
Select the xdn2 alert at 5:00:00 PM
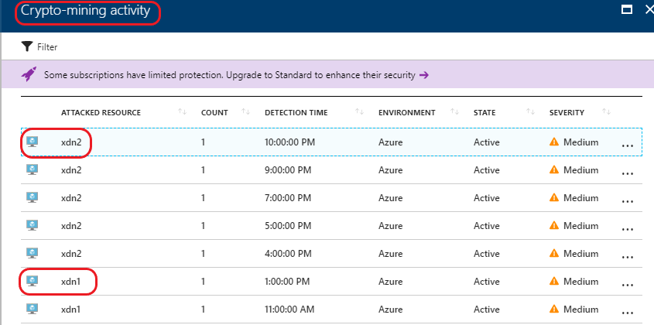[331, 226]
